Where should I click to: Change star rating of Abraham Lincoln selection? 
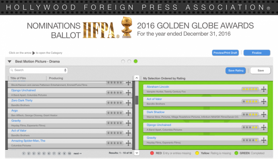(x=250, y=89)
